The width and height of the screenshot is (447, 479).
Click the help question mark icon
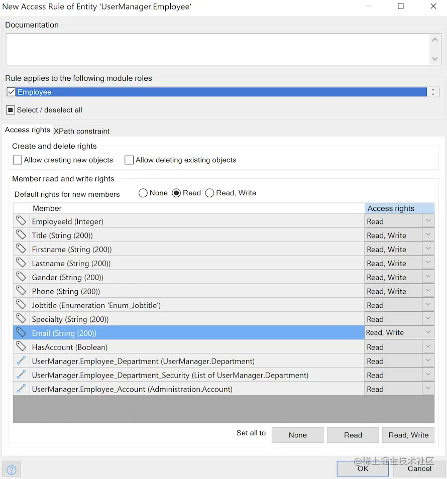(x=12, y=469)
